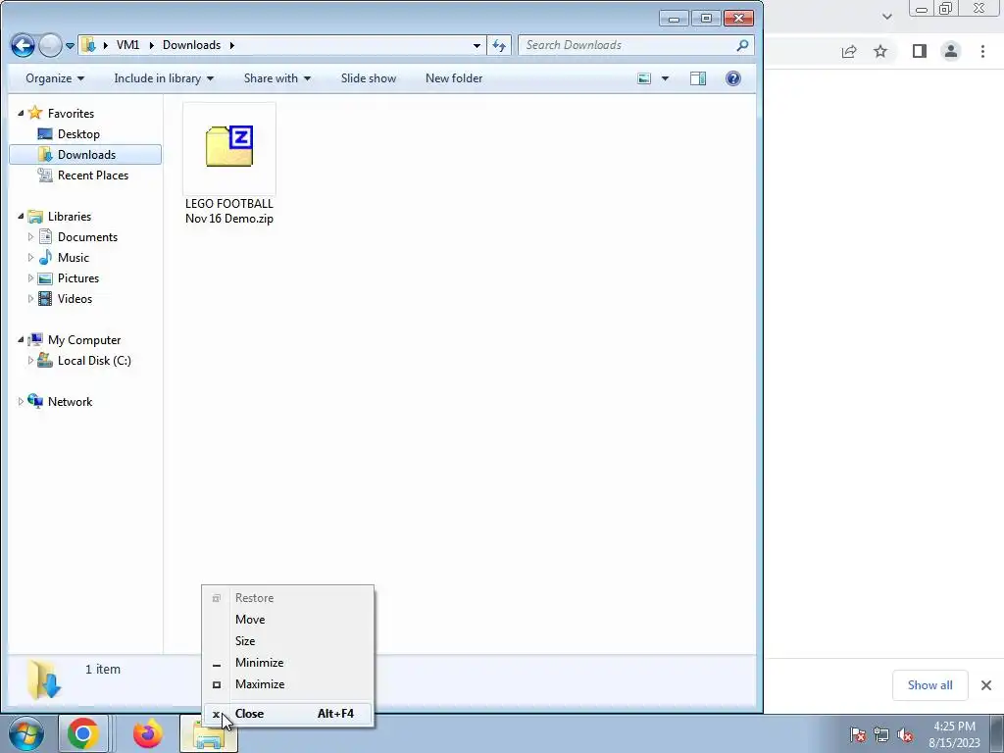Select VM1 in the address path
The height and width of the screenshot is (753, 1004).
point(128,45)
